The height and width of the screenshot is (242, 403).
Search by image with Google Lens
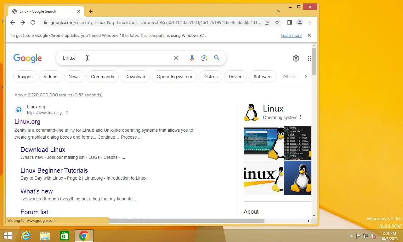204,58
